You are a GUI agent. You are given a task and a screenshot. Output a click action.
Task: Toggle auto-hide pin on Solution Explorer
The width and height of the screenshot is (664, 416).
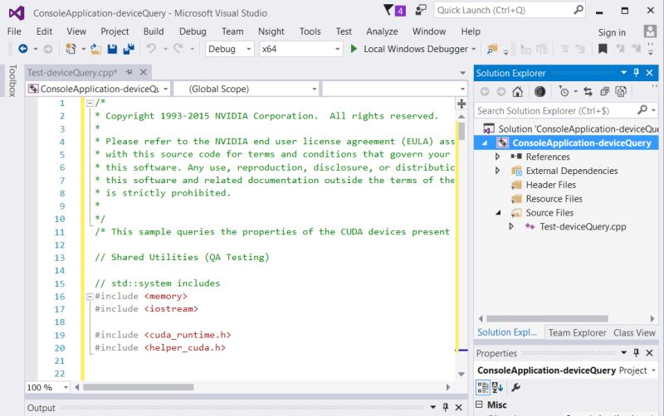pos(636,73)
